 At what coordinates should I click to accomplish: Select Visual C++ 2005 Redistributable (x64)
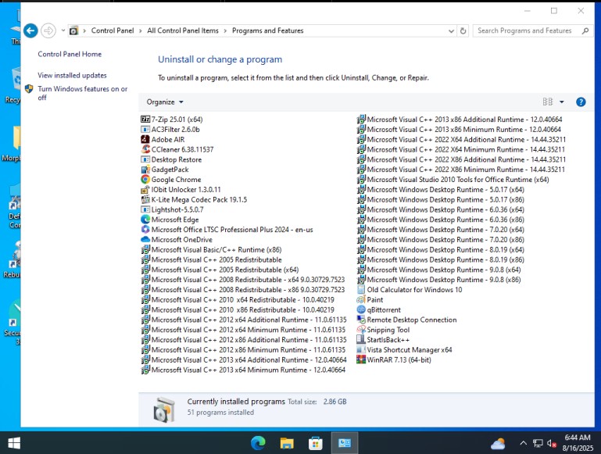pyautogui.click(x=220, y=270)
